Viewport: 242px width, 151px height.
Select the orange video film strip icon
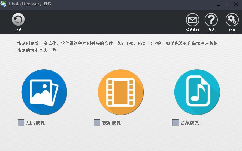121,92
